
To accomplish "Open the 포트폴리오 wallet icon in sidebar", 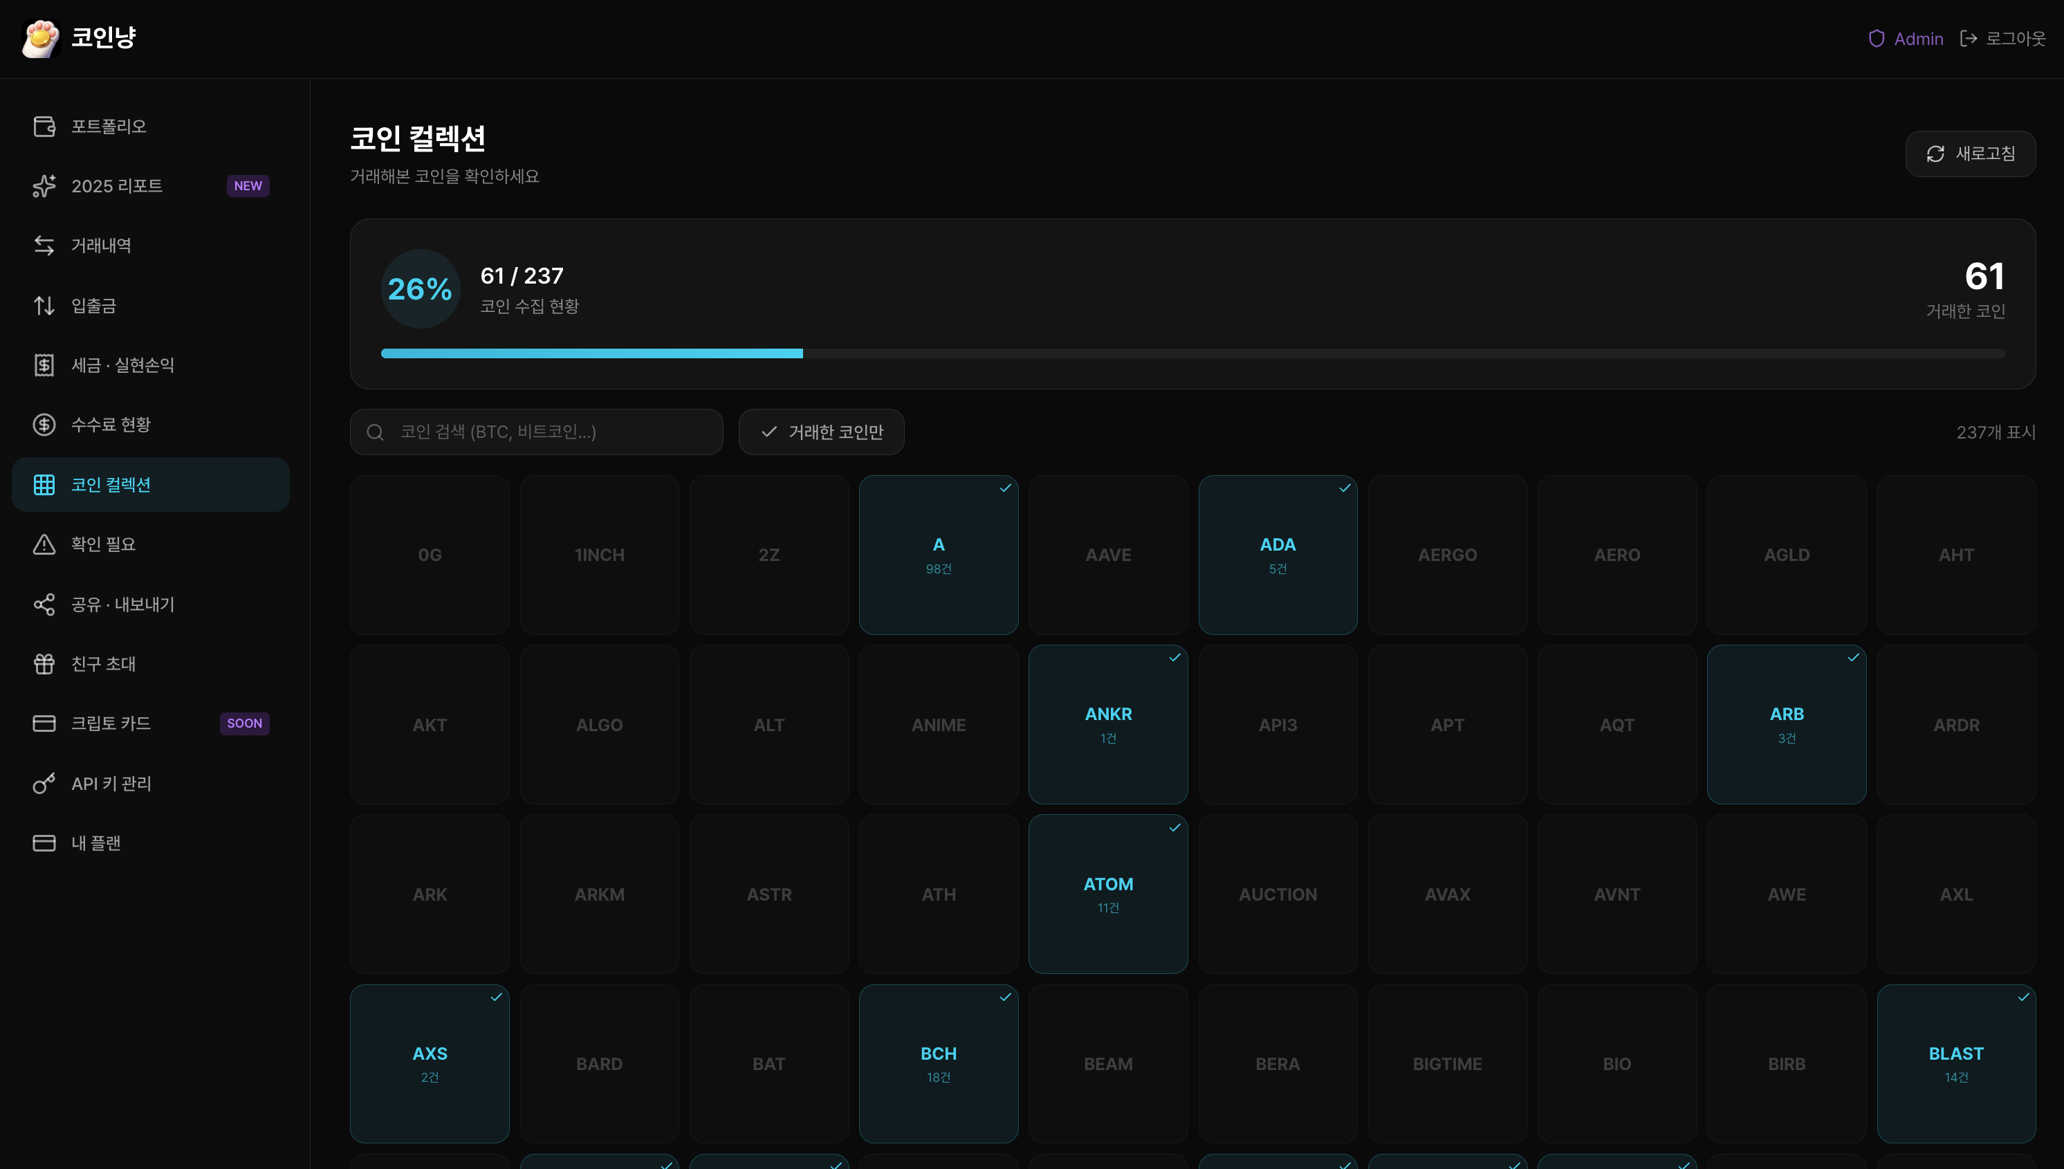I will click(x=44, y=125).
